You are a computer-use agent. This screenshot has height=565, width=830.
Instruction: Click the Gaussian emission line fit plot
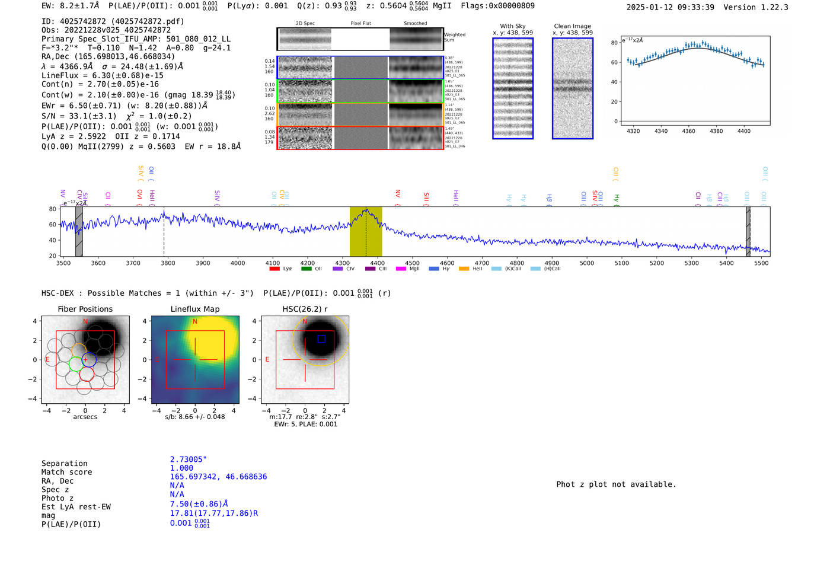[x=695, y=81]
